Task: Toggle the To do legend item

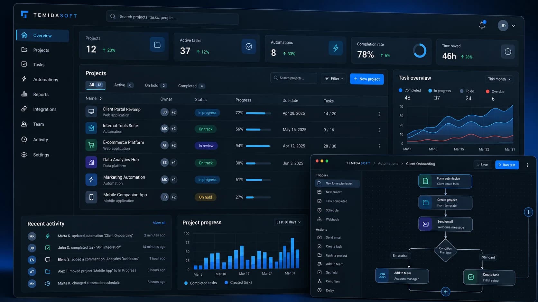Action: pos(467,91)
